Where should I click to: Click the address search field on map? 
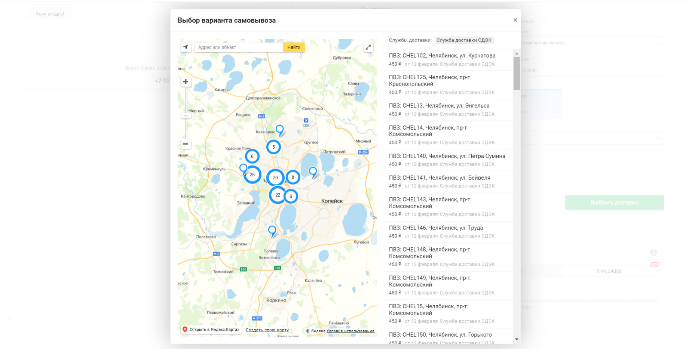(239, 47)
